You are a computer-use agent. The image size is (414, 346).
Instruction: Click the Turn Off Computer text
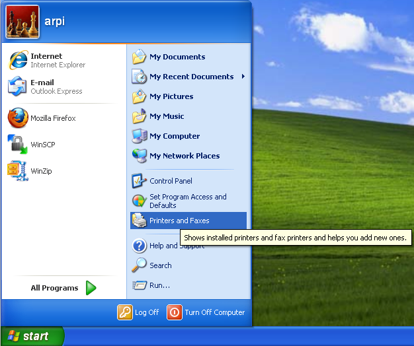(x=215, y=312)
